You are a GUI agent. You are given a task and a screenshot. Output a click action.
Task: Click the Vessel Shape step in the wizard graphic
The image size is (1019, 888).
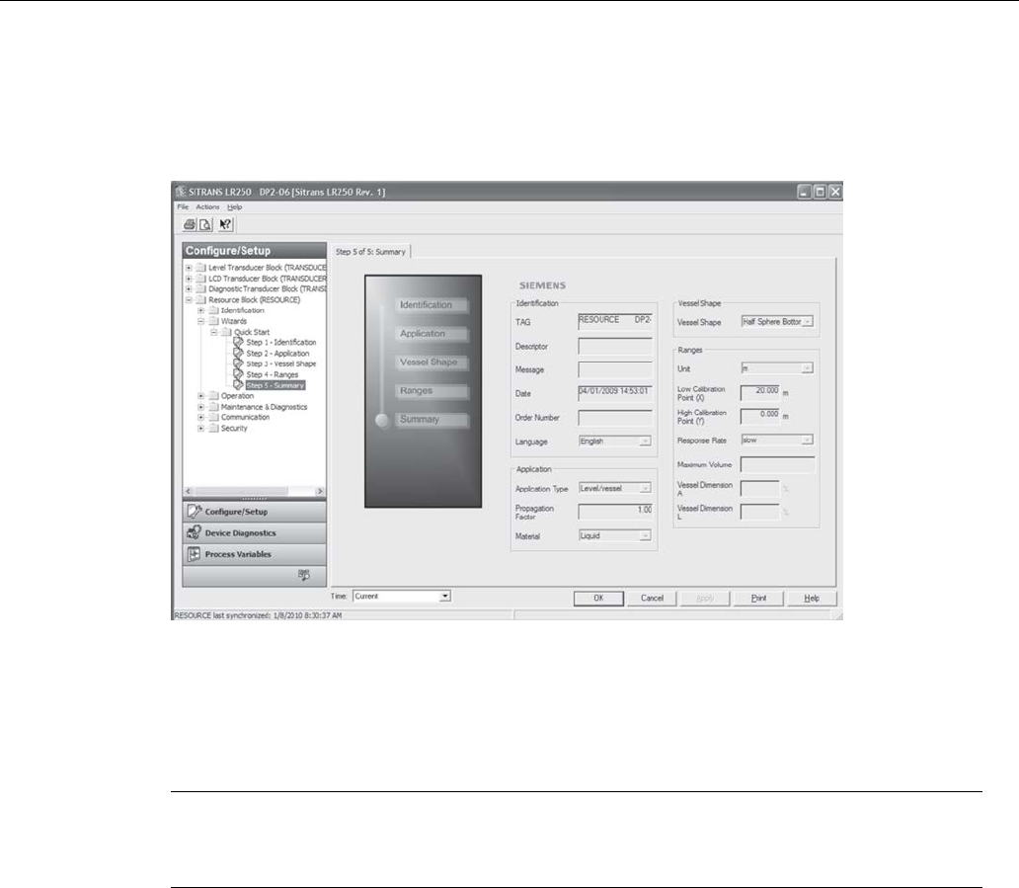(x=431, y=363)
